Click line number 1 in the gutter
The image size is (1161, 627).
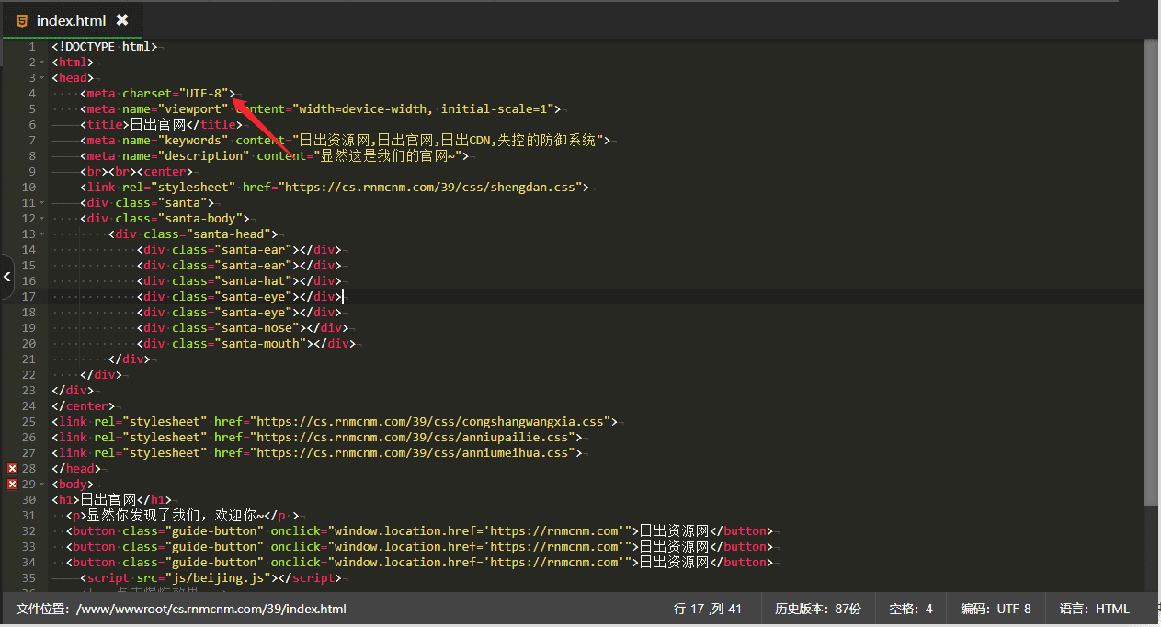[x=32, y=47]
